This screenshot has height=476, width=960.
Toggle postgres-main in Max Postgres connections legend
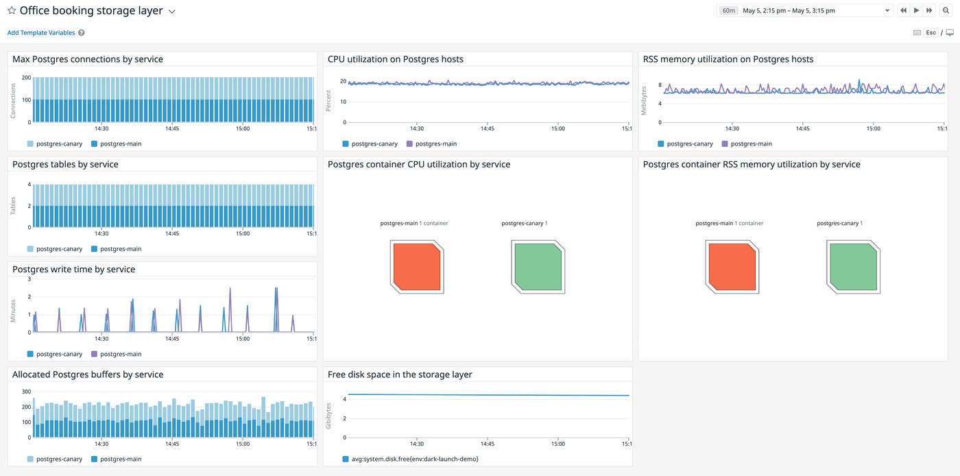pyautogui.click(x=116, y=144)
